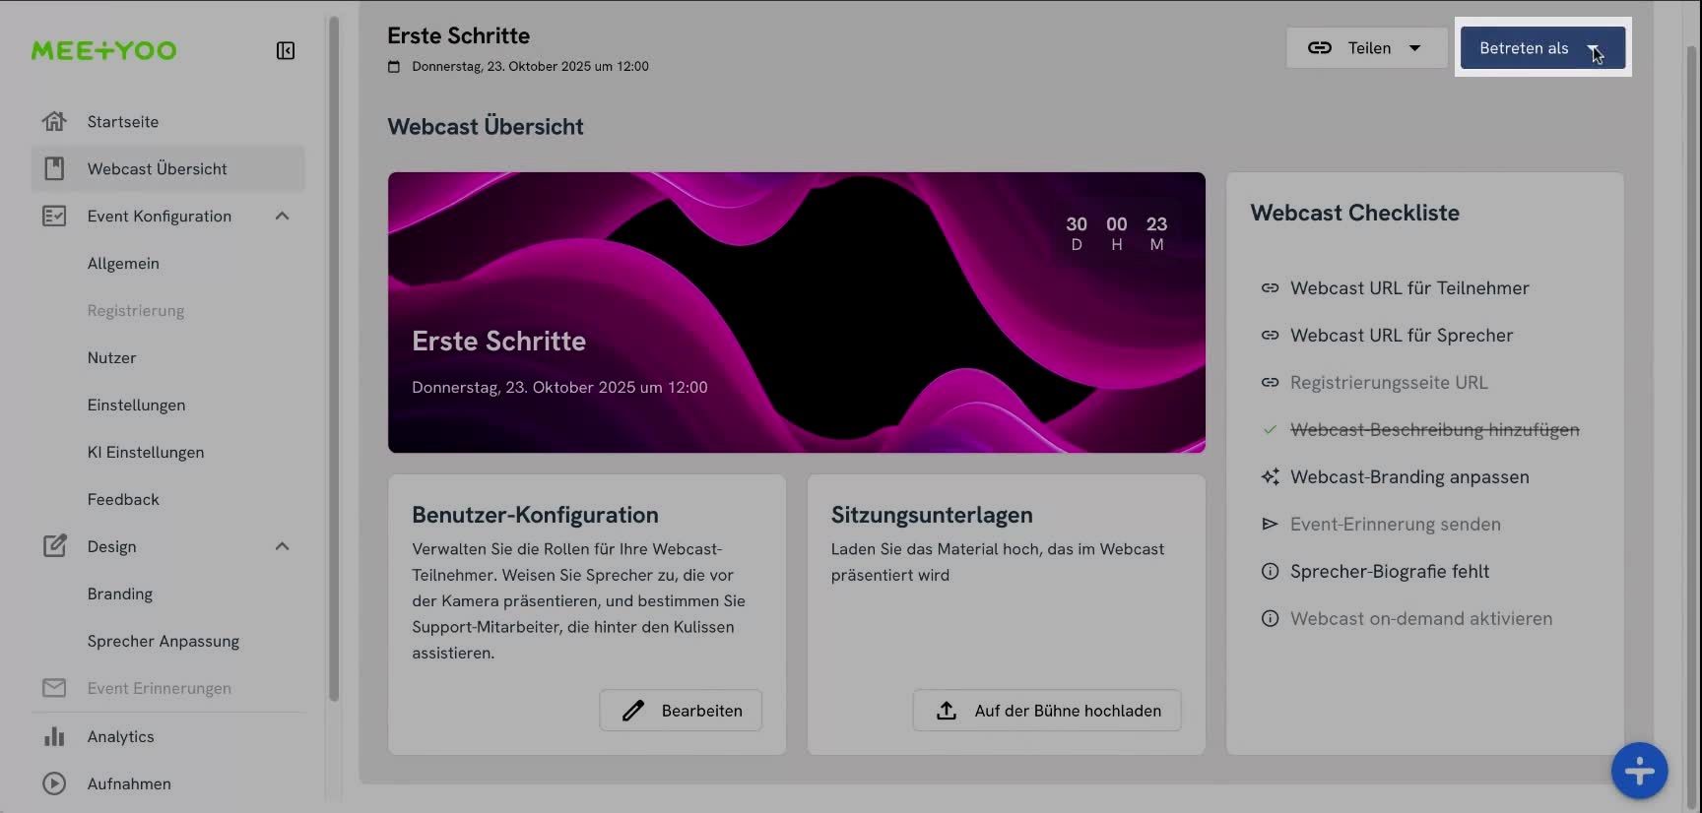Go to the Nutzer settings page
1702x813 pixels.
[111, 357]
